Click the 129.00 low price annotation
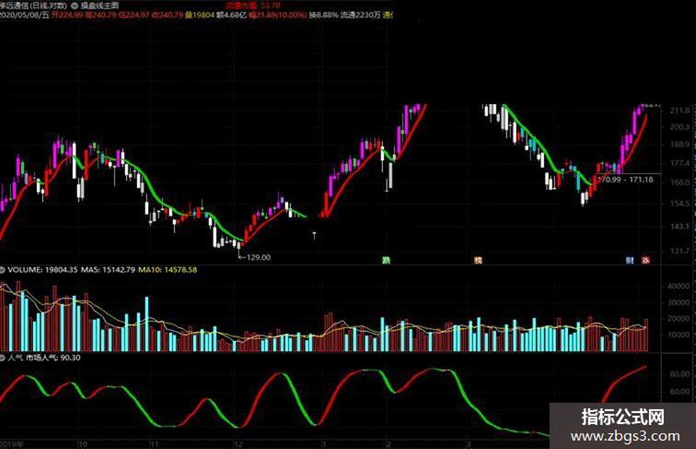 [x=259, y=257]
